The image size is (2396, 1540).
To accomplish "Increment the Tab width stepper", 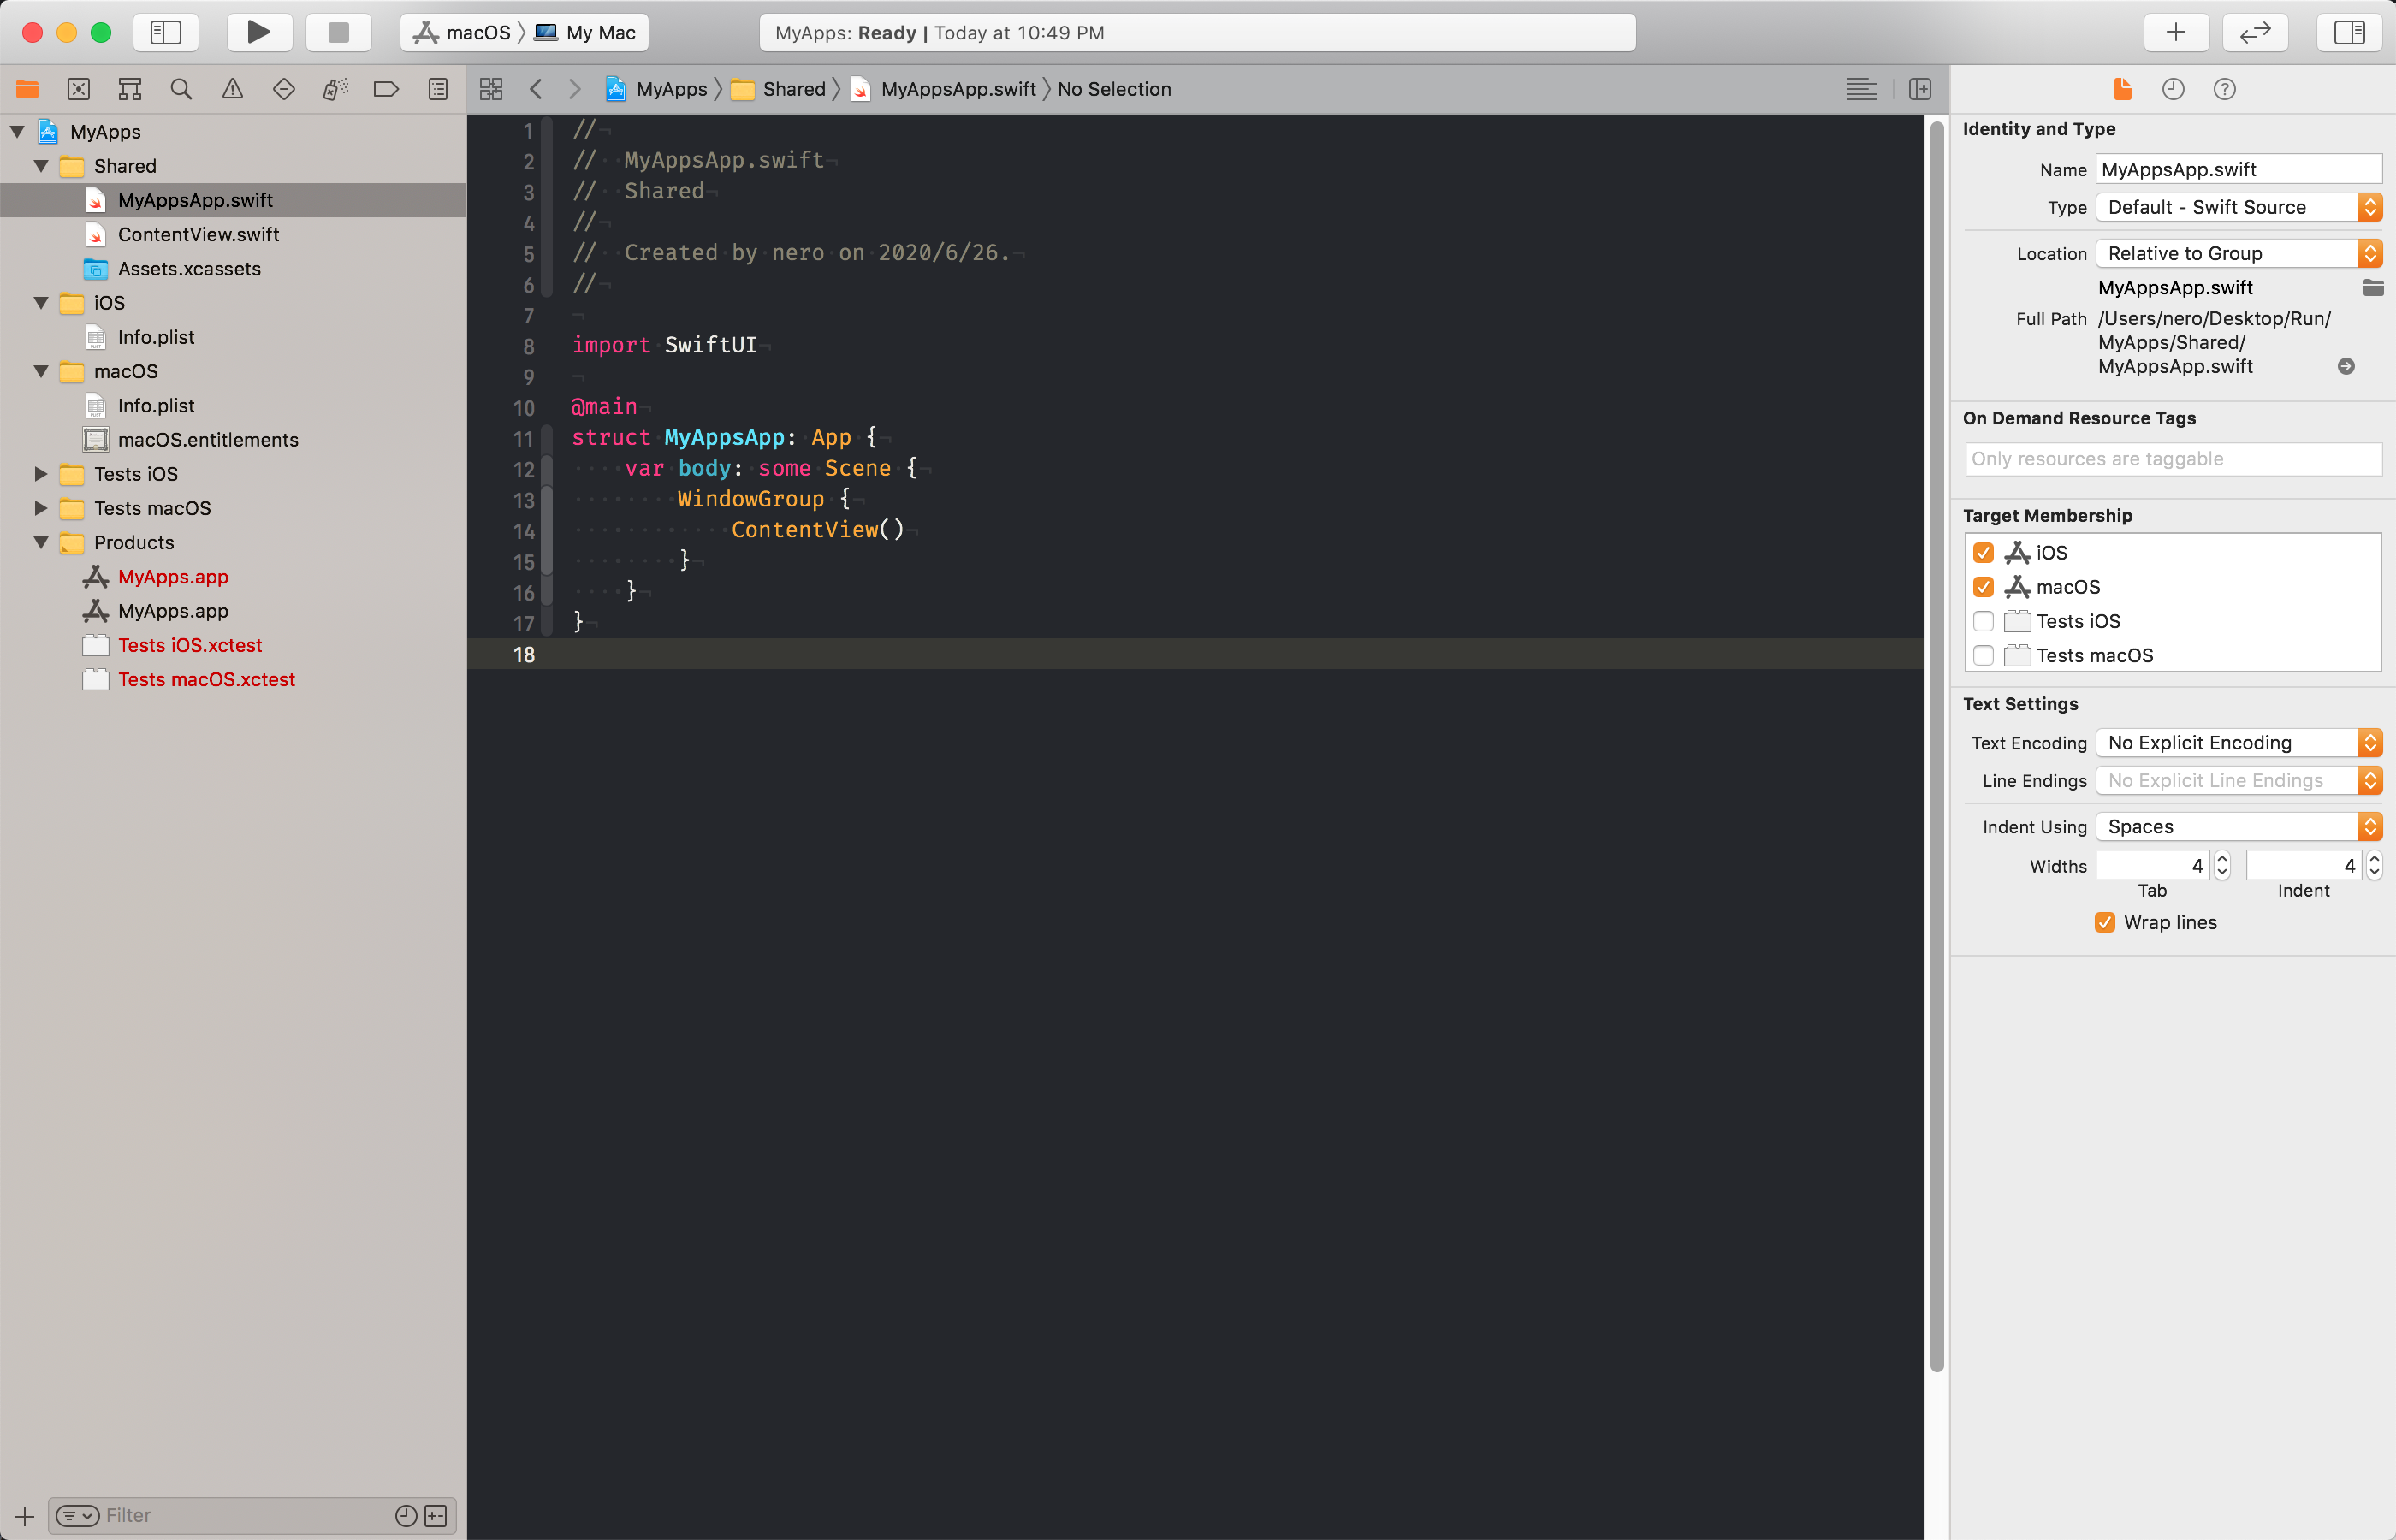I will pos(2222,859).
